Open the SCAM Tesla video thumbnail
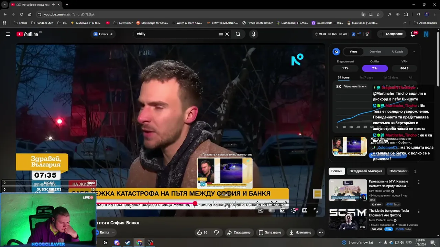Screen dimensions: 440x247 [348, 219]
